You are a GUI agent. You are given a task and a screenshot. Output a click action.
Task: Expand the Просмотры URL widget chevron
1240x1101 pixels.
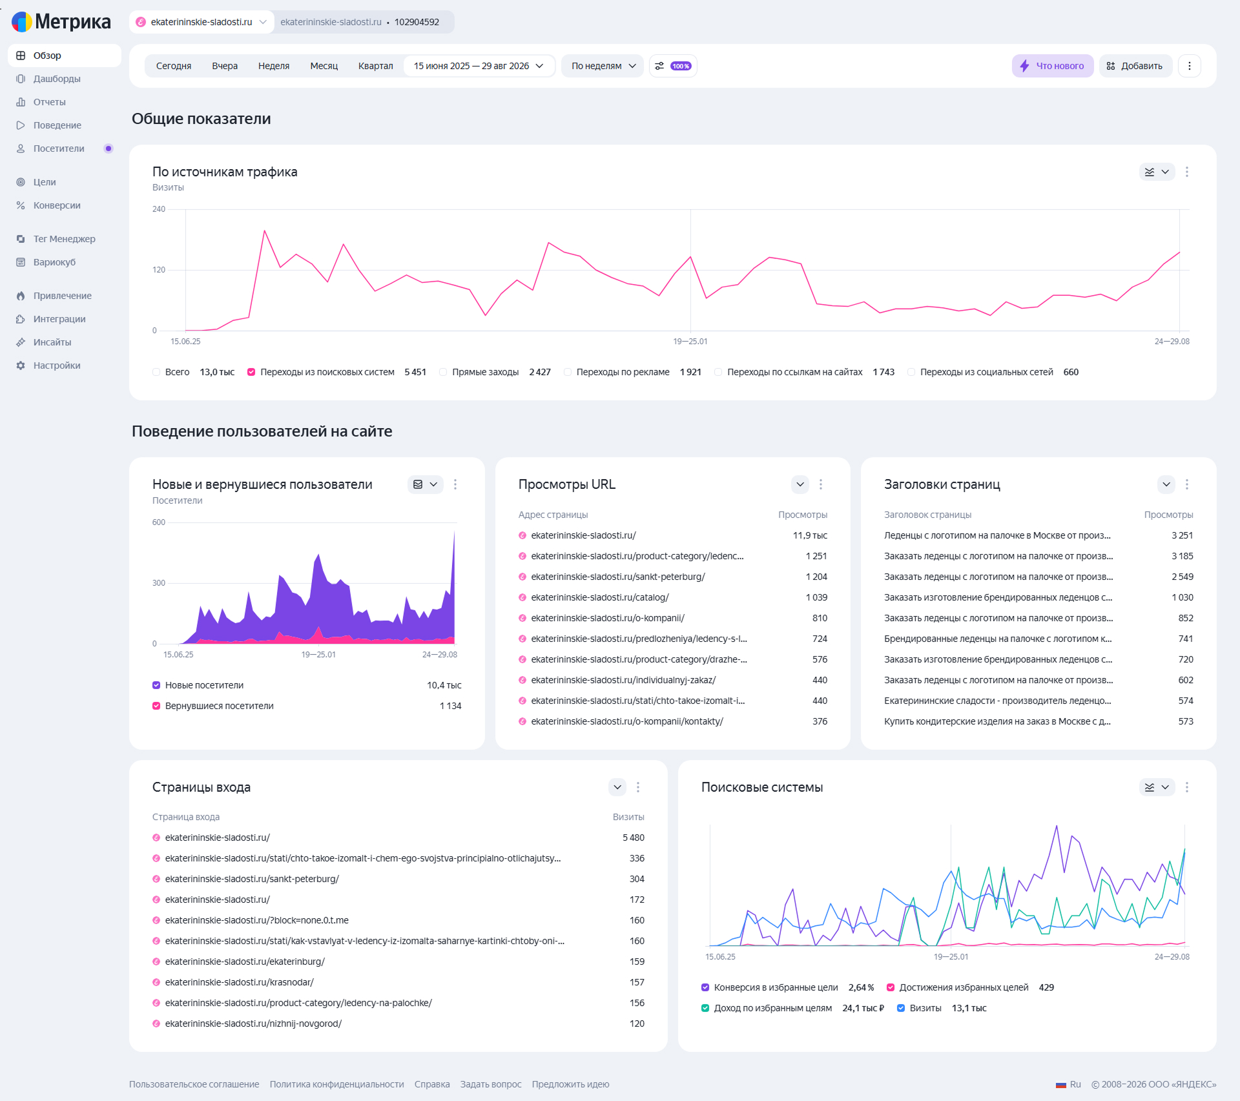click(x=800, y=484)
